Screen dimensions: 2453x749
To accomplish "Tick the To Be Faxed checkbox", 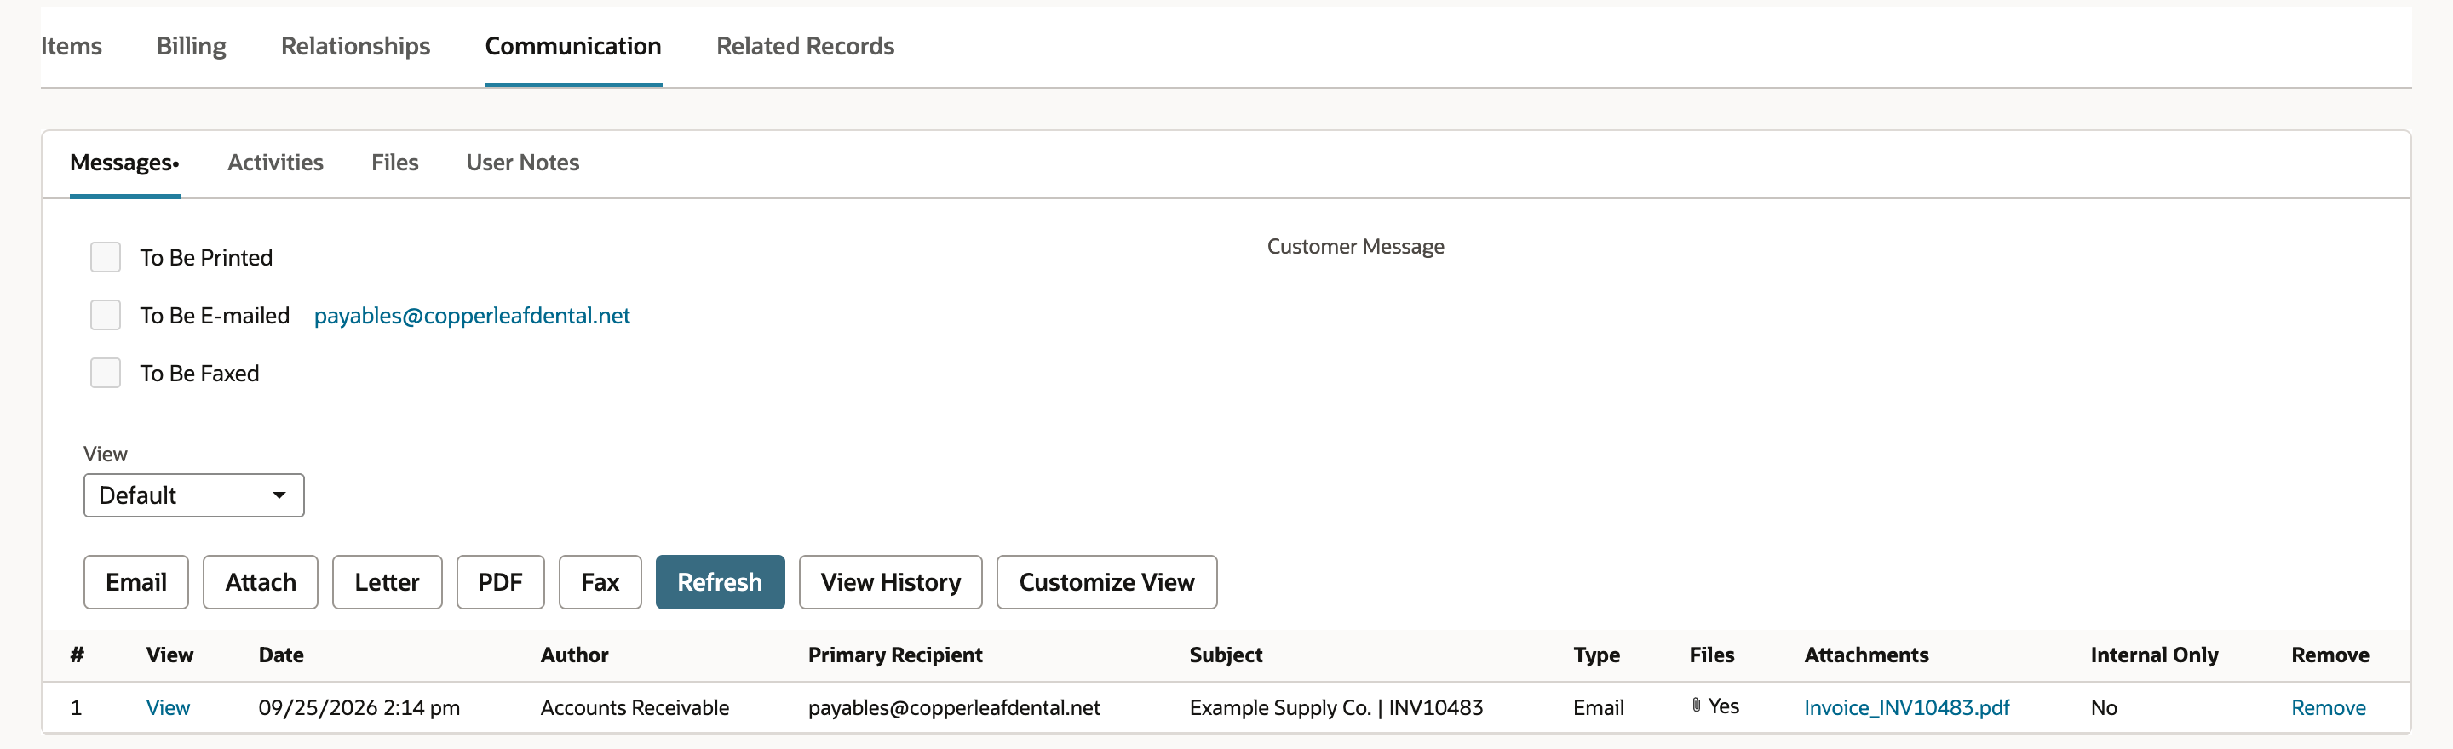I will pos(105,373).
